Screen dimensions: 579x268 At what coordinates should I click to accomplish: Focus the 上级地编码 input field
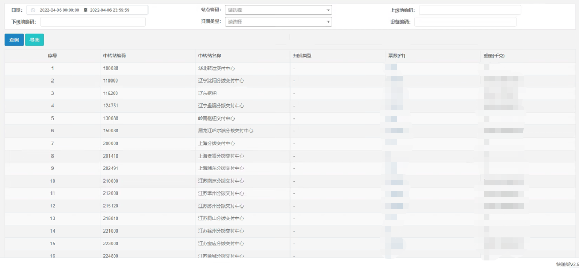point(470,10)
